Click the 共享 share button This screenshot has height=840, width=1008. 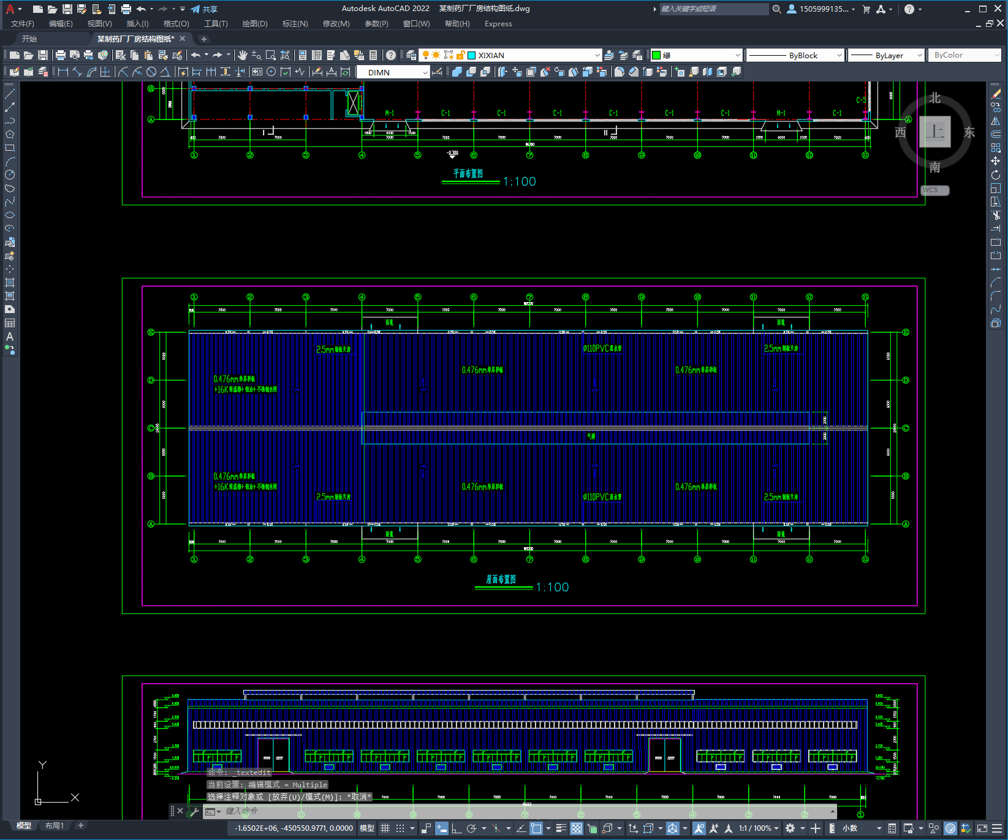pos(204,9)
